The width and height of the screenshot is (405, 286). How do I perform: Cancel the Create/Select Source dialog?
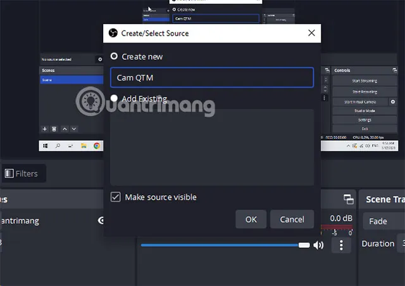tap(292, 219)
